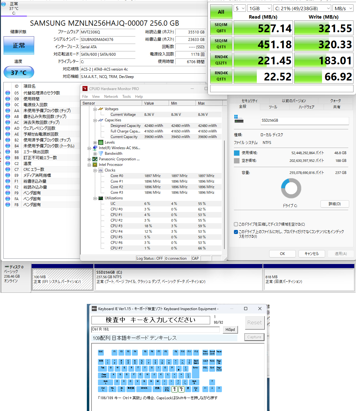Run the SEQ1M Q8T1 benchmark
This screenshot has height=411, width=356.
pos(221,28)
